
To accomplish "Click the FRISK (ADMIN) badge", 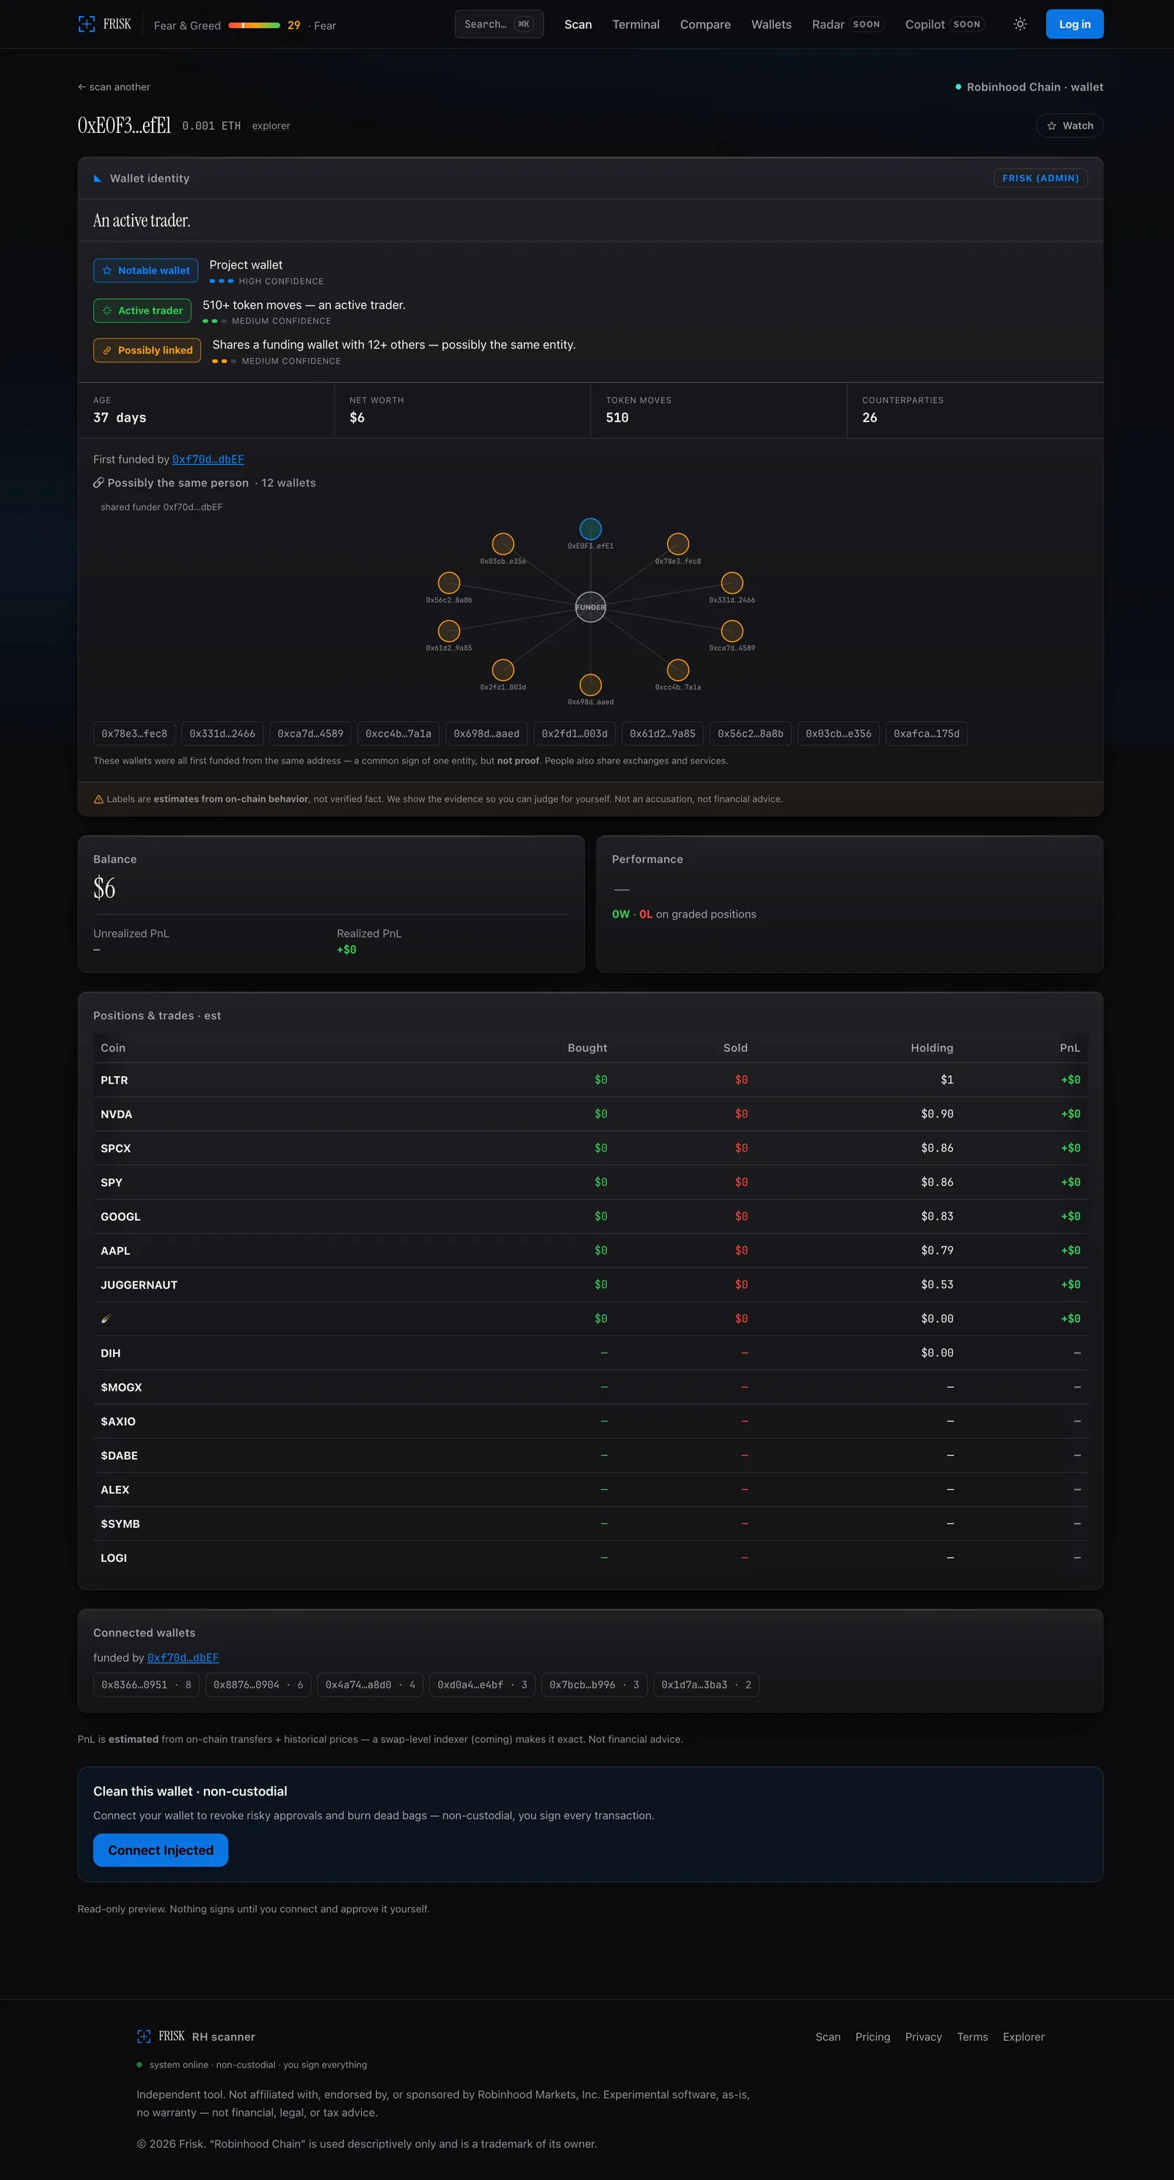I will coord(1040,178).
